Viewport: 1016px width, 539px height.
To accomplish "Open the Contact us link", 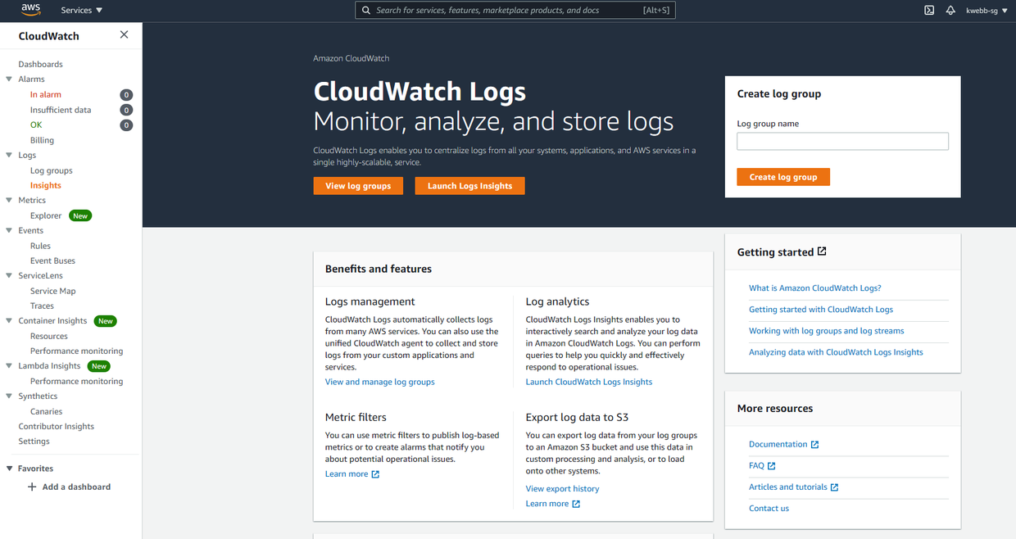I will tap(769, 509).
